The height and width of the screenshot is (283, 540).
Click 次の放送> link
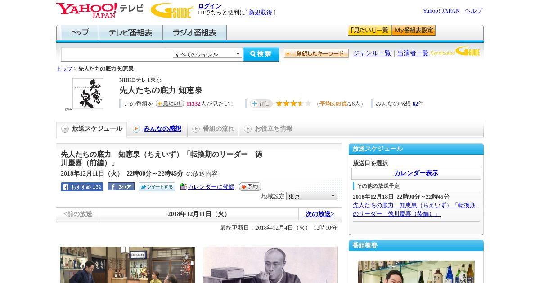click(320, 214)
